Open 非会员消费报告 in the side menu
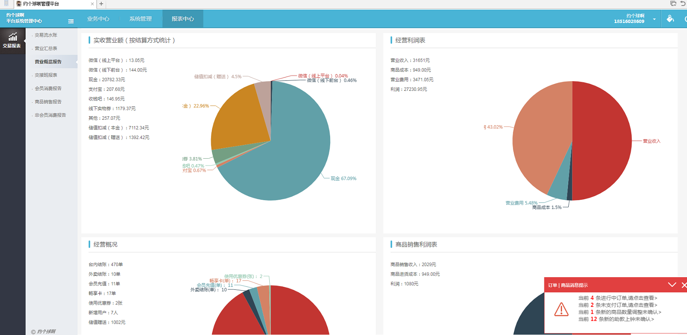Image resolution: width=687 pixels, height=335 pixels. coord(50,115)
